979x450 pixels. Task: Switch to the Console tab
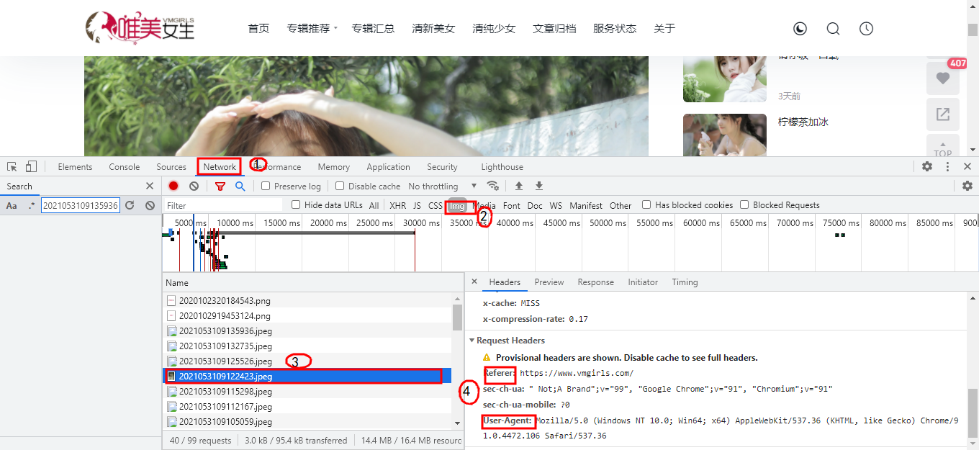(124, 166)
